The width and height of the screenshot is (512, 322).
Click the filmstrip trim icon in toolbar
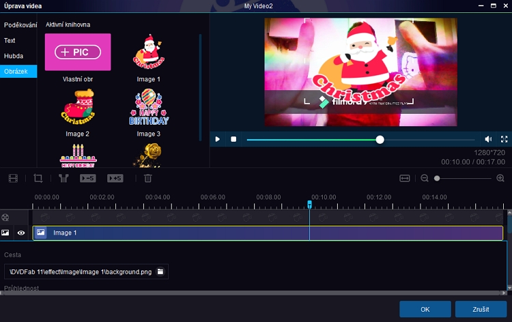pos(14,179)
